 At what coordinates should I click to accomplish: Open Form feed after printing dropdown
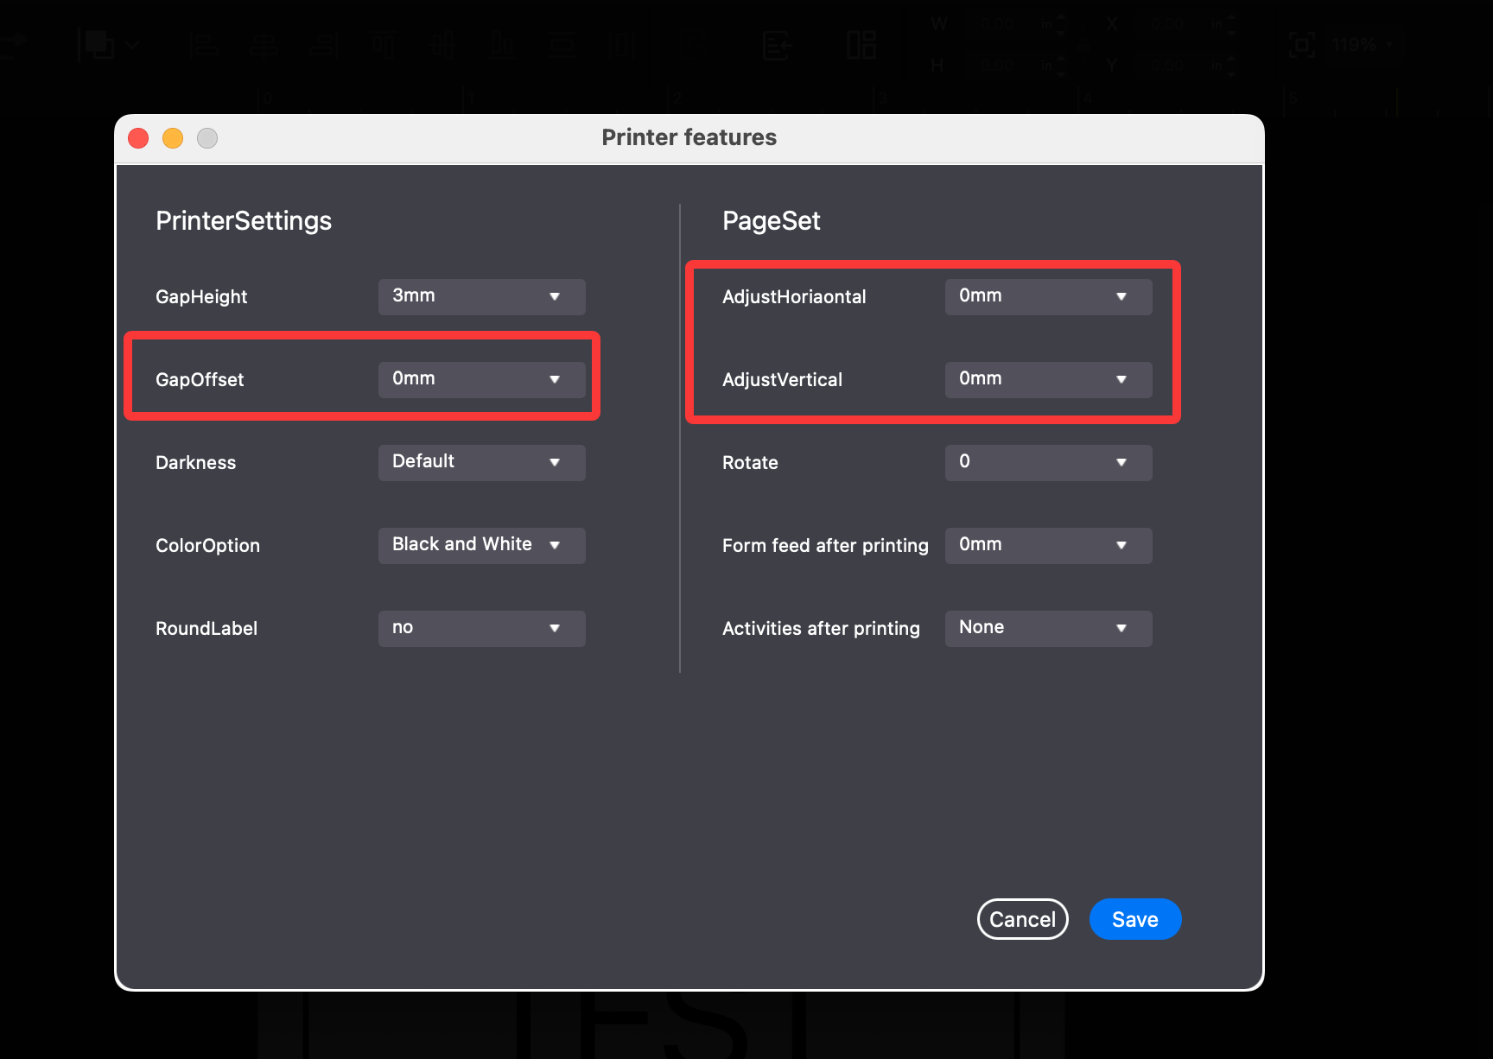point(1048,545)
